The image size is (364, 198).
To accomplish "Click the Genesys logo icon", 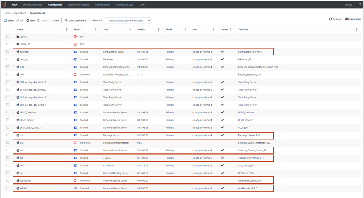I will [x=5, y=4].
